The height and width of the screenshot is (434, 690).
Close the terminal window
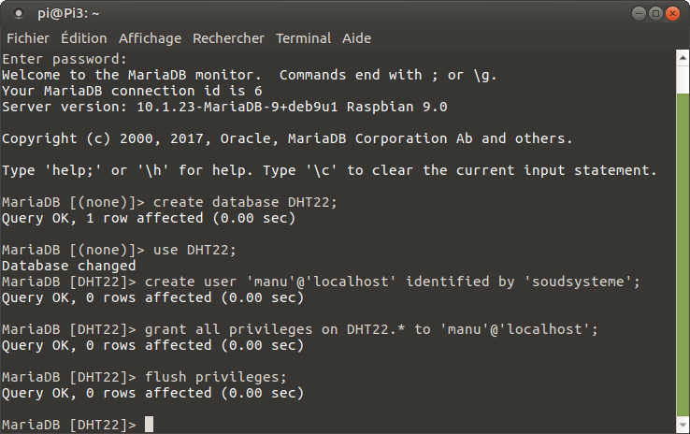click(674, 13)
